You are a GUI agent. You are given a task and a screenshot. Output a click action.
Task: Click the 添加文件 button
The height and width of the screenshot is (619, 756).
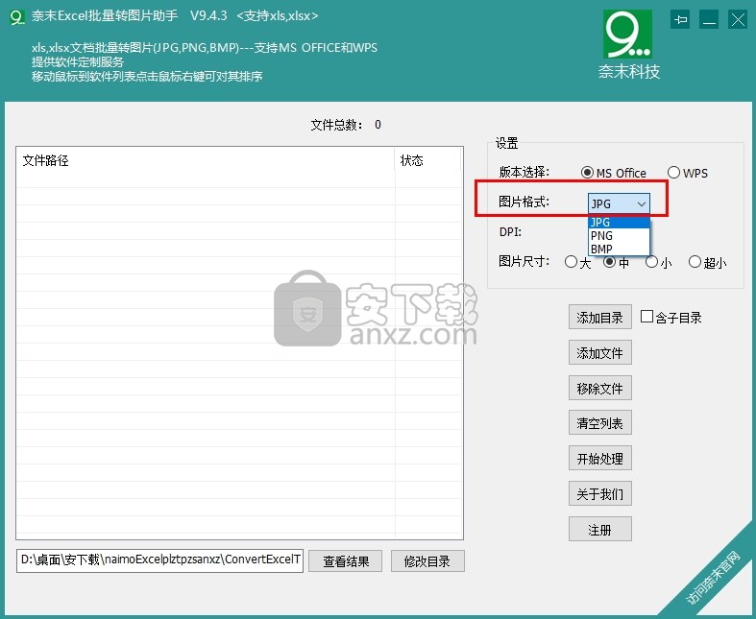point(600,352)
